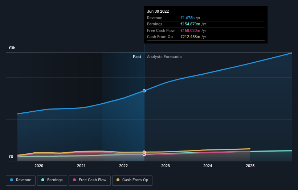The height and width of the screenshot is (190, 298).
Task: Click the Cash From Op orange data point marker
Action: [144, 152]
